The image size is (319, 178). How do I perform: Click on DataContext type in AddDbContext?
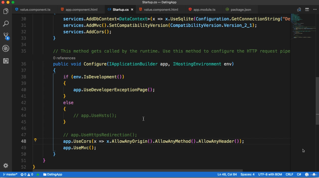pyautogui.click(x=133, y=19)
